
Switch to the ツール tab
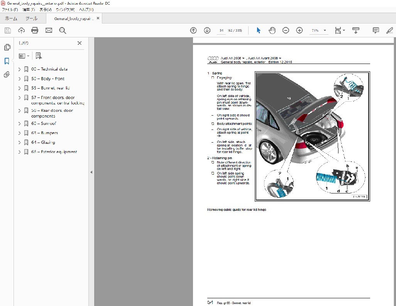click(31, 18)
